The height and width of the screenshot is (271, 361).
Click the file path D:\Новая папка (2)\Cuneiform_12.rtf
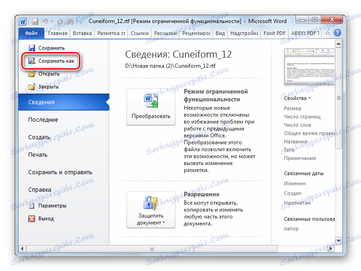point(170,66)
